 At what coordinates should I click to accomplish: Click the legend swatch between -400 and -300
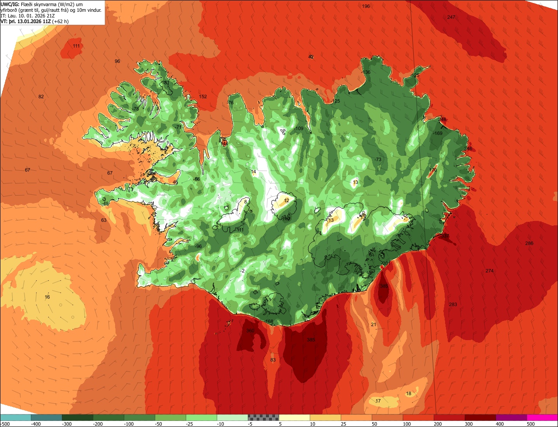tap(46, 417)
